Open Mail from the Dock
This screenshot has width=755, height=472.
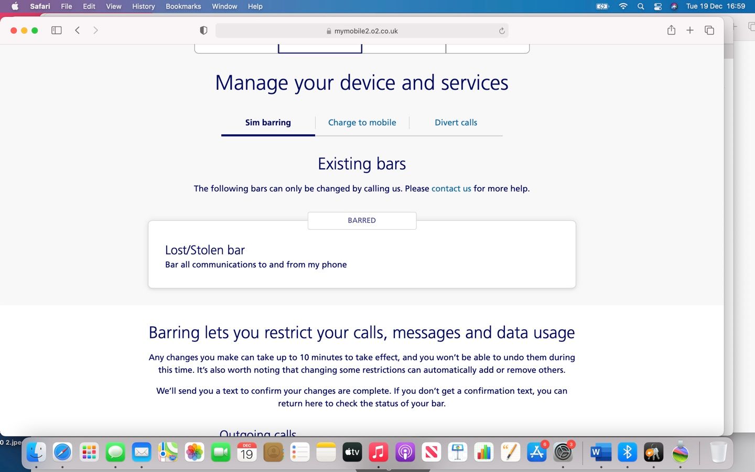pyautogui.click(x=142, y=452)
